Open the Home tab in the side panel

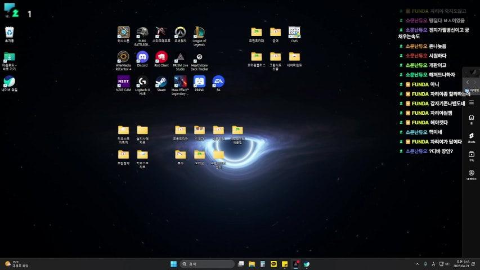click(x=471, y=119)
